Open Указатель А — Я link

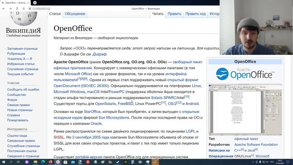click(20, 59)
